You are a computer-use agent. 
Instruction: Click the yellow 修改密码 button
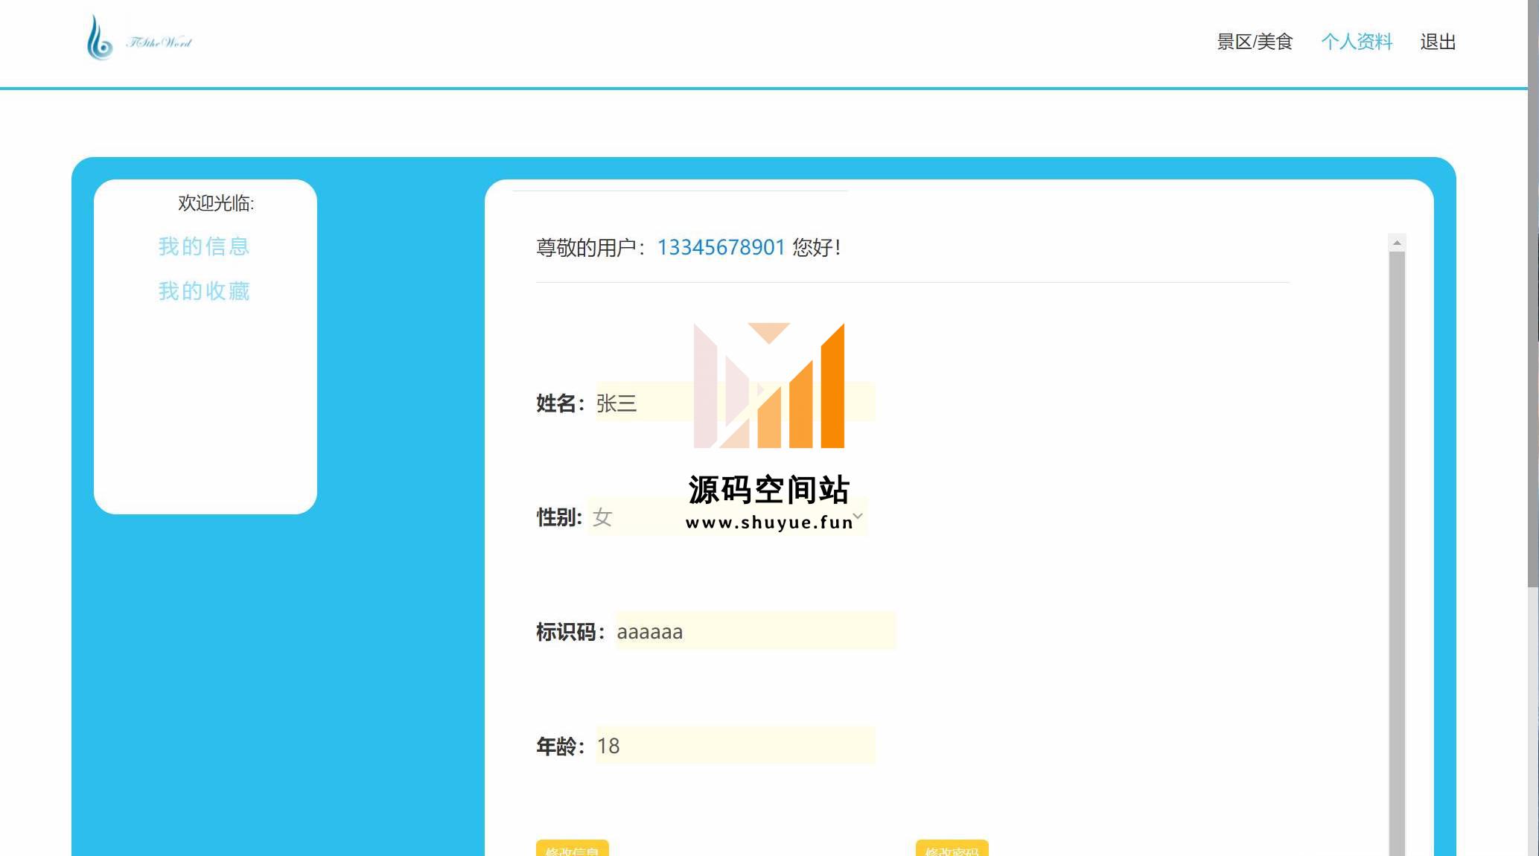(x=952, y=849)
